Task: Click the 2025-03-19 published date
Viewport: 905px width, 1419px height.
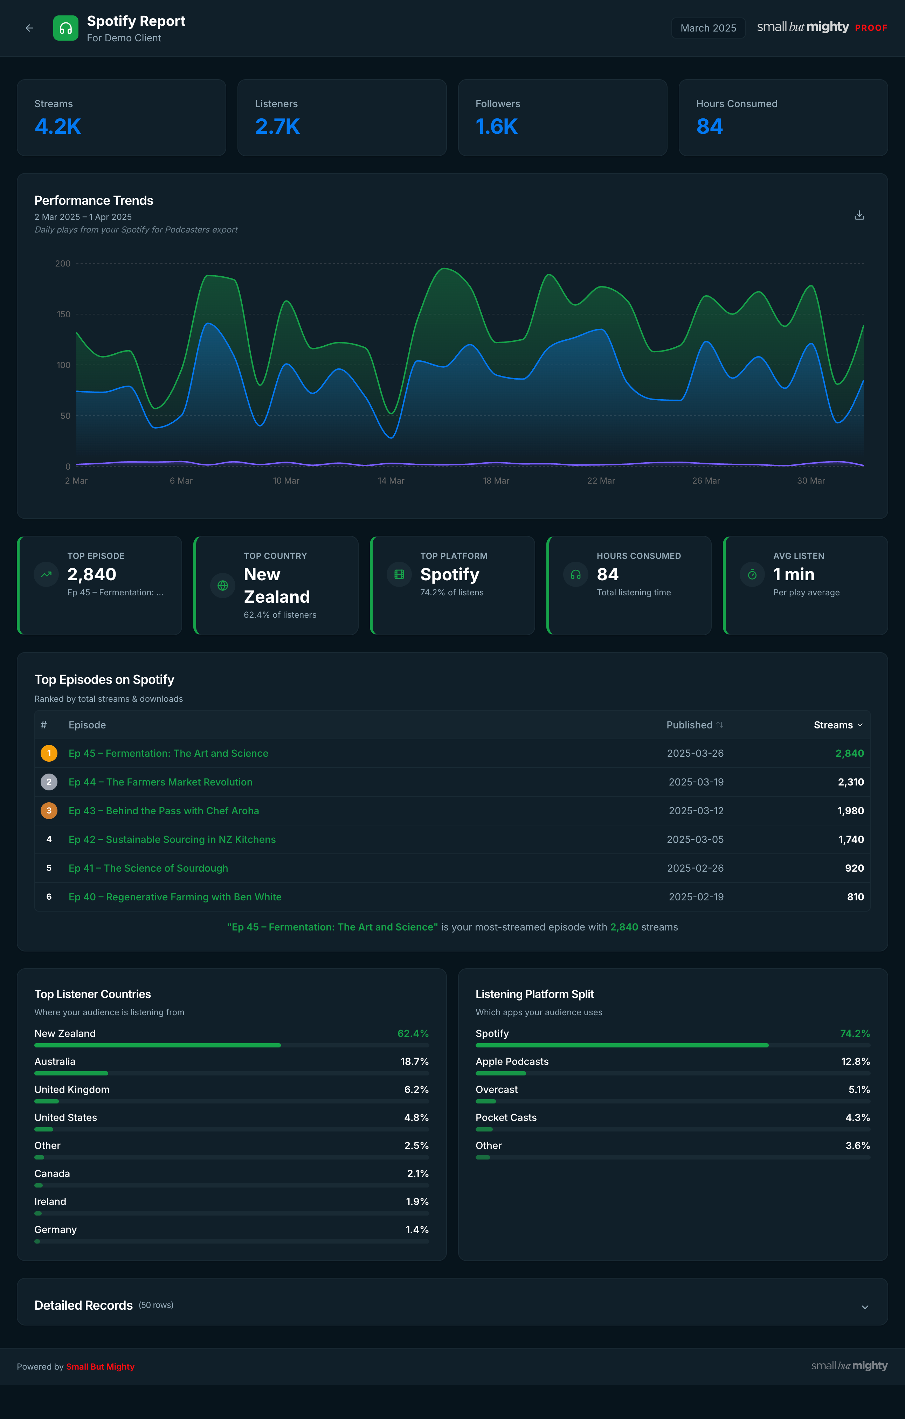Action: click(x=696, y=782)
